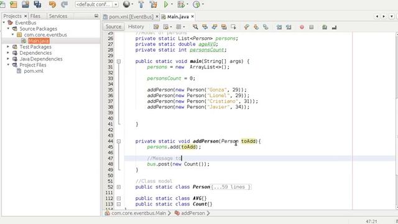Collapse the addPerson method code fold
The image size is (398, 224).
119,141
